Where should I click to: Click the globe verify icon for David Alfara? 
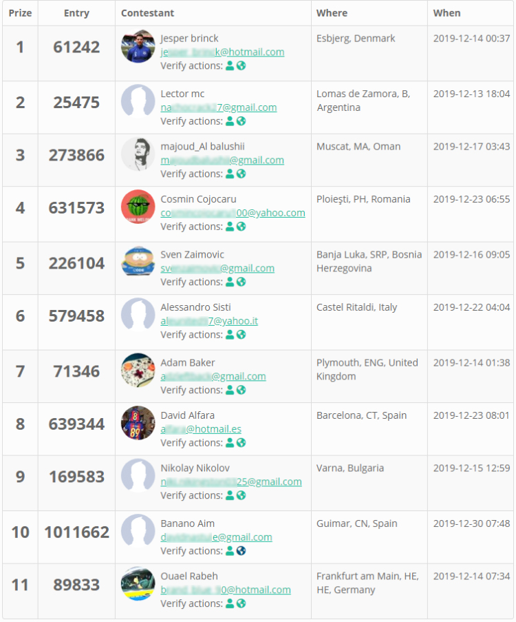[x=241, y=443]
